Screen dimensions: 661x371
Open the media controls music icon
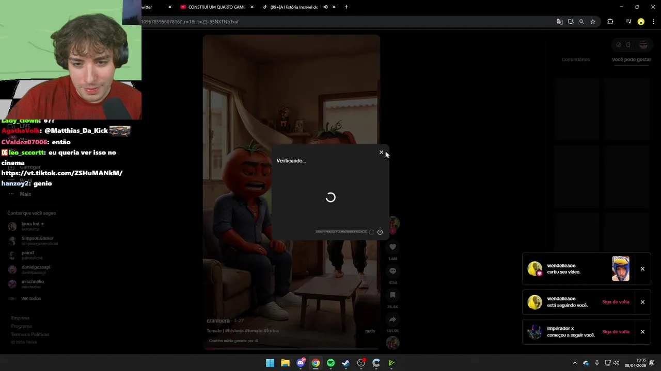[628, 22]
